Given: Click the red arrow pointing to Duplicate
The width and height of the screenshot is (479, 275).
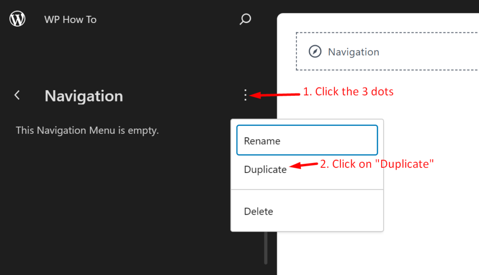Looking at the screenshot, I should [x=304, y=165].
